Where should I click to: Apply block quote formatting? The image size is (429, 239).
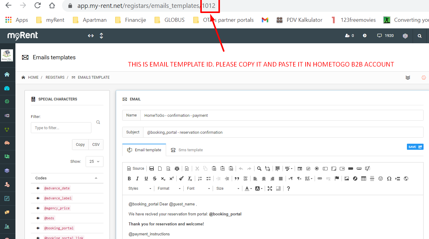[x=237, y=178]
